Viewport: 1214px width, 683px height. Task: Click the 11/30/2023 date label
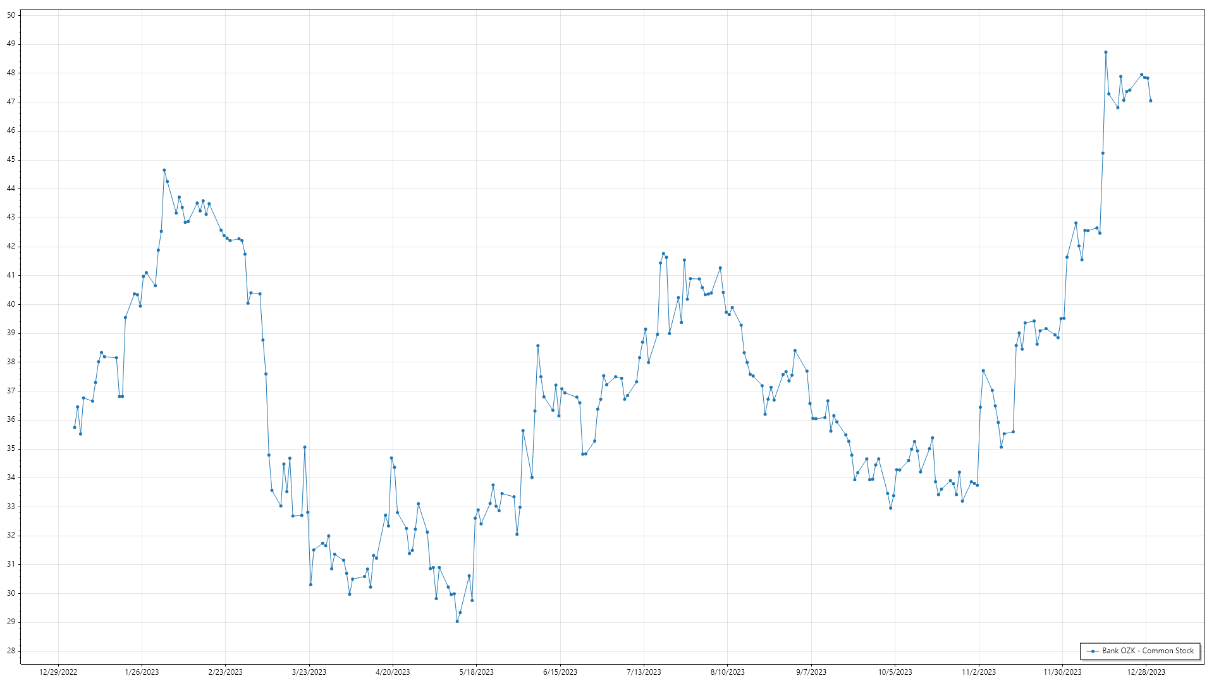(x=1062, y=672)
